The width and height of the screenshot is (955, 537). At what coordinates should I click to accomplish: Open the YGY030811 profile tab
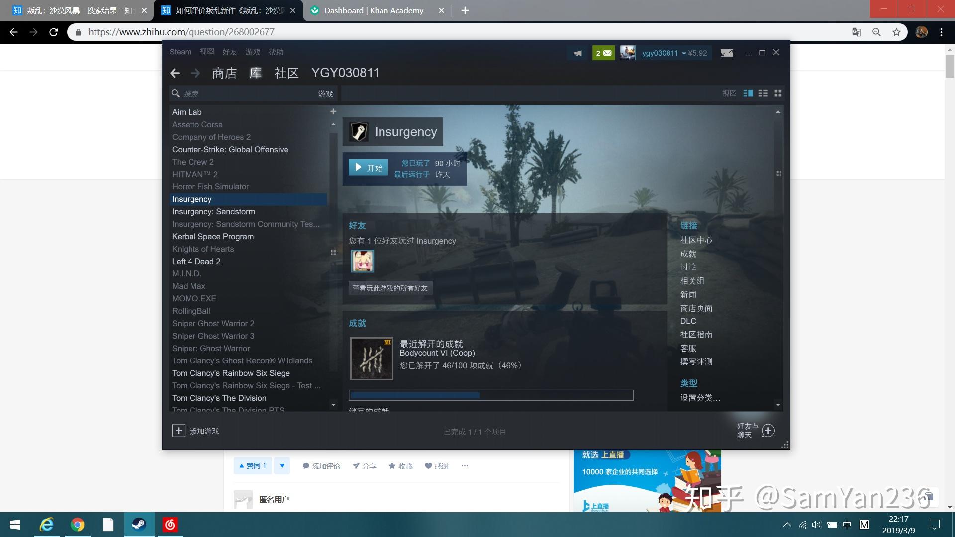[x=345, y=73]
